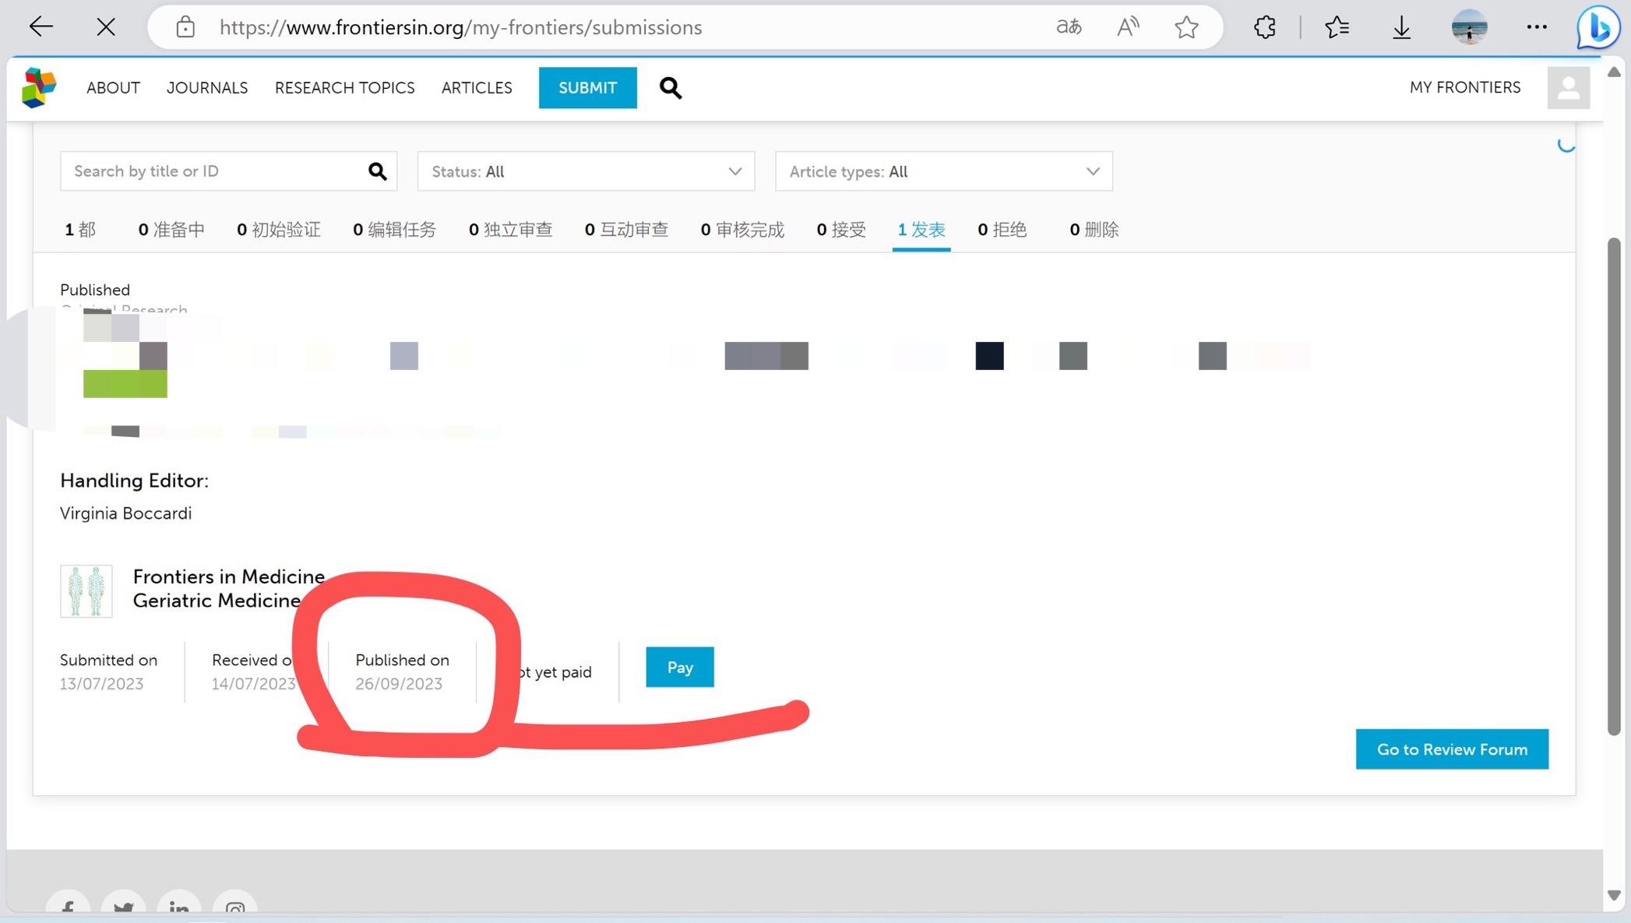
Task: Click the Pay button
Action: point(680,668)
